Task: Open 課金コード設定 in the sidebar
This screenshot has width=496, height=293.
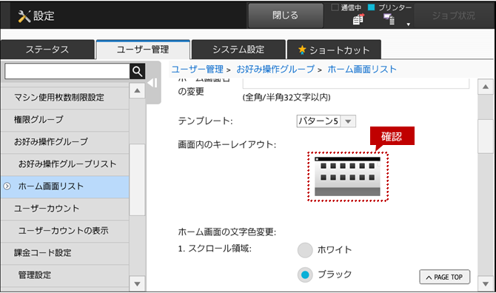Action: pos(65,253)
